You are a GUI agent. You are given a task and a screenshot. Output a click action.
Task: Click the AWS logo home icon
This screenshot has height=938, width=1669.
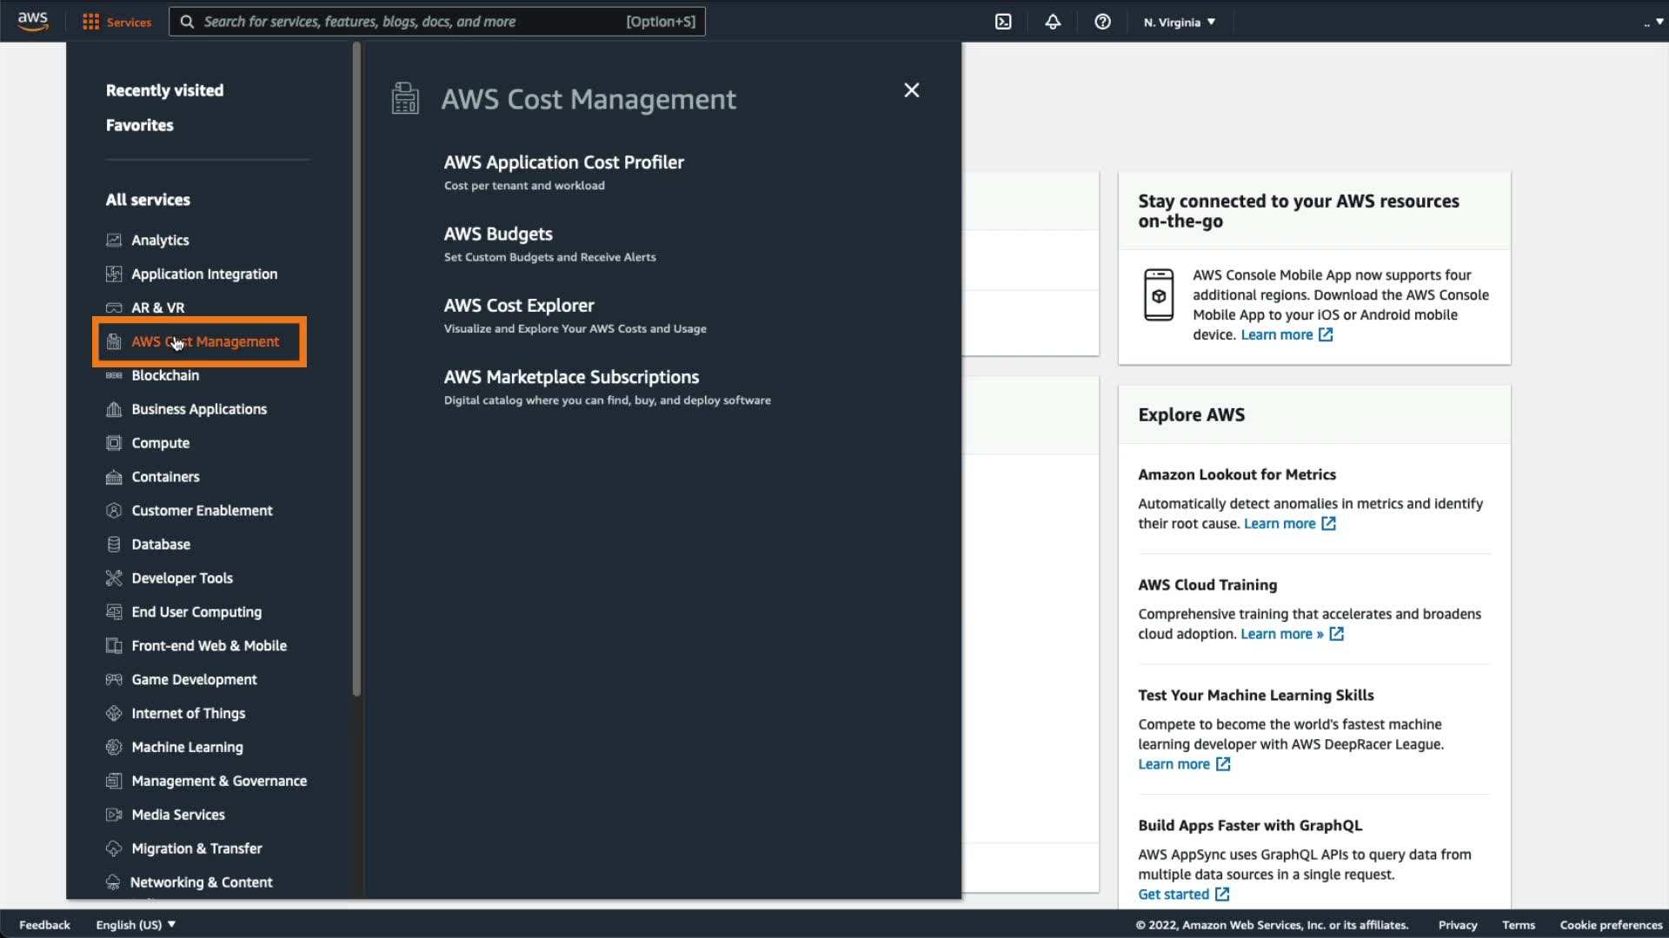click(x=32, y=21)
